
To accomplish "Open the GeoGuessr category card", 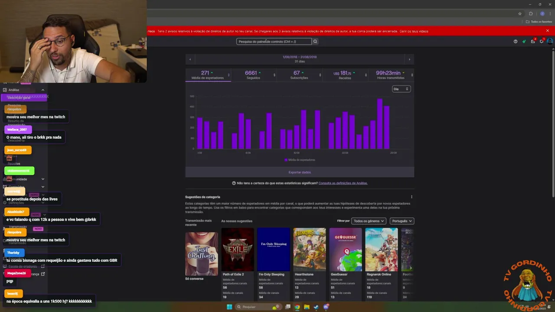I will pyautogui.click(x=346, y=250).
